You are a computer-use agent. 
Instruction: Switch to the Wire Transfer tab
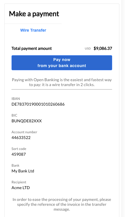point(33,30)
